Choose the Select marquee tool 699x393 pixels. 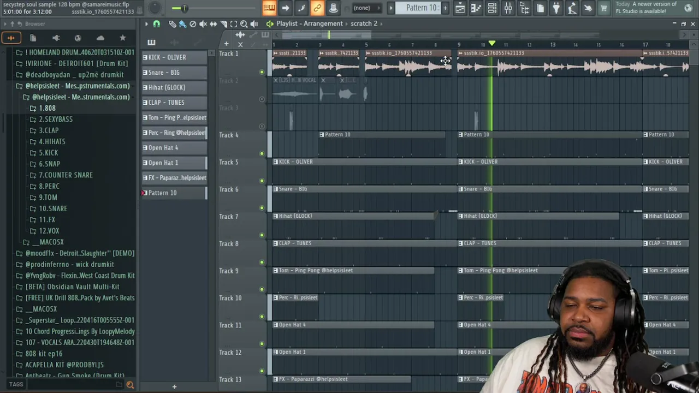pyautogui.click(x=234, y=24)
